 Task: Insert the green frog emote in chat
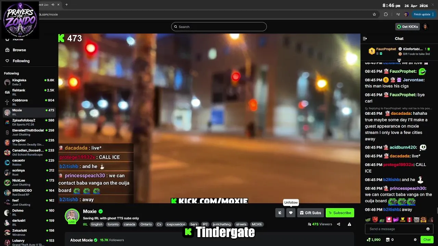pyautogui.click(x=368, y=220)
